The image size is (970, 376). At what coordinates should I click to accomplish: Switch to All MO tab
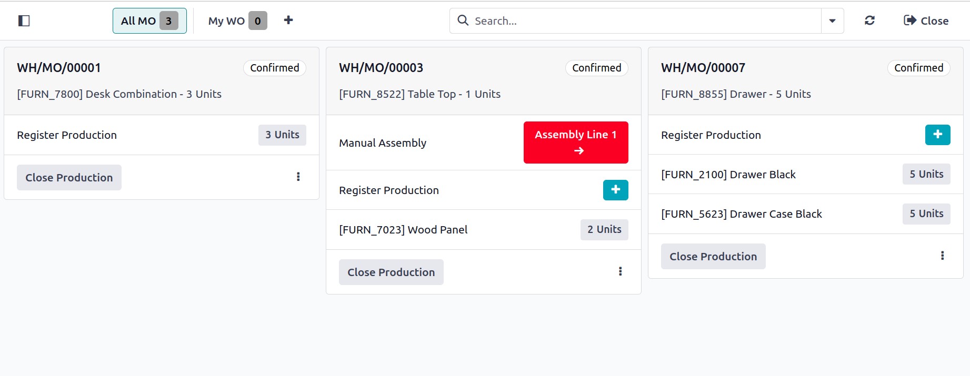point(149,21)
